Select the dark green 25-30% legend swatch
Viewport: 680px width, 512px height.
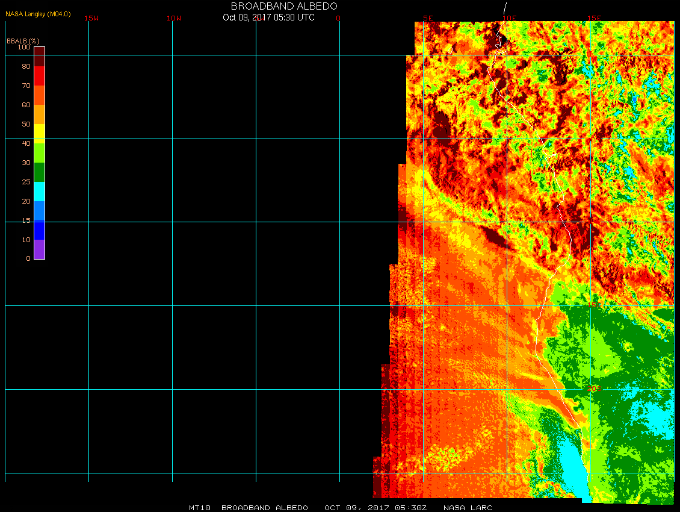tap(39, 172)
